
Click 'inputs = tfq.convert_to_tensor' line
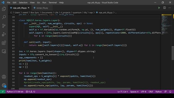pos(49,54)
